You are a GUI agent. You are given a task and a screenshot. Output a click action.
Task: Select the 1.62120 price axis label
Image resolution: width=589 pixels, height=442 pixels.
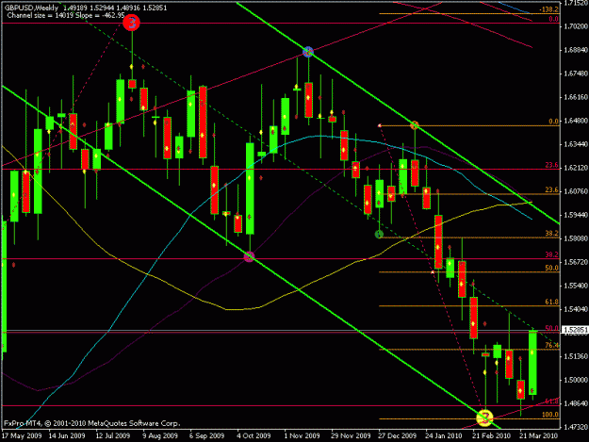pos(576,168)
